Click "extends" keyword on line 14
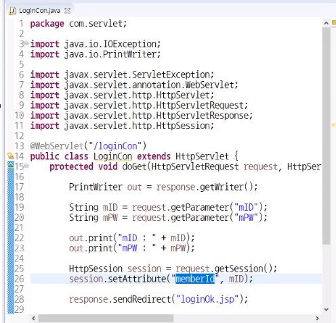The height and width of the screenshot is (323, 336). click(x=154, y=156)
